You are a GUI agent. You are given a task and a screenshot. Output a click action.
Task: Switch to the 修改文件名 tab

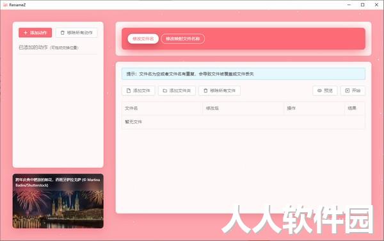143,38
